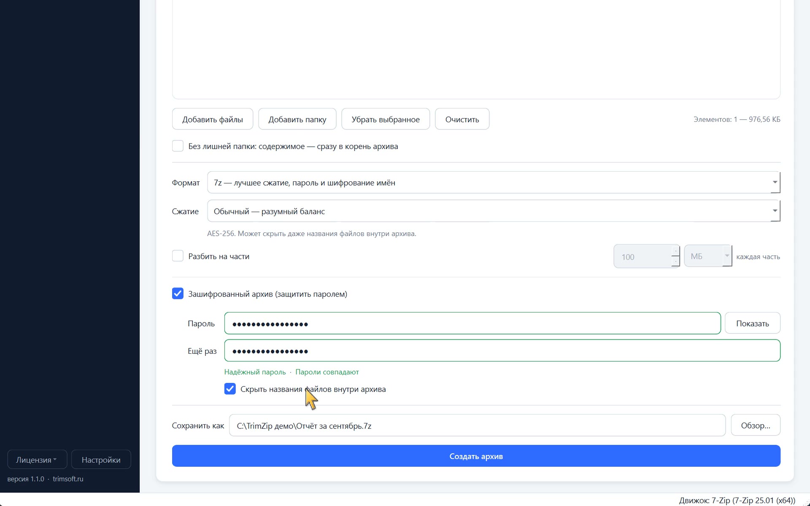Click the 'каждая часть' label

(x=758, y=256)
